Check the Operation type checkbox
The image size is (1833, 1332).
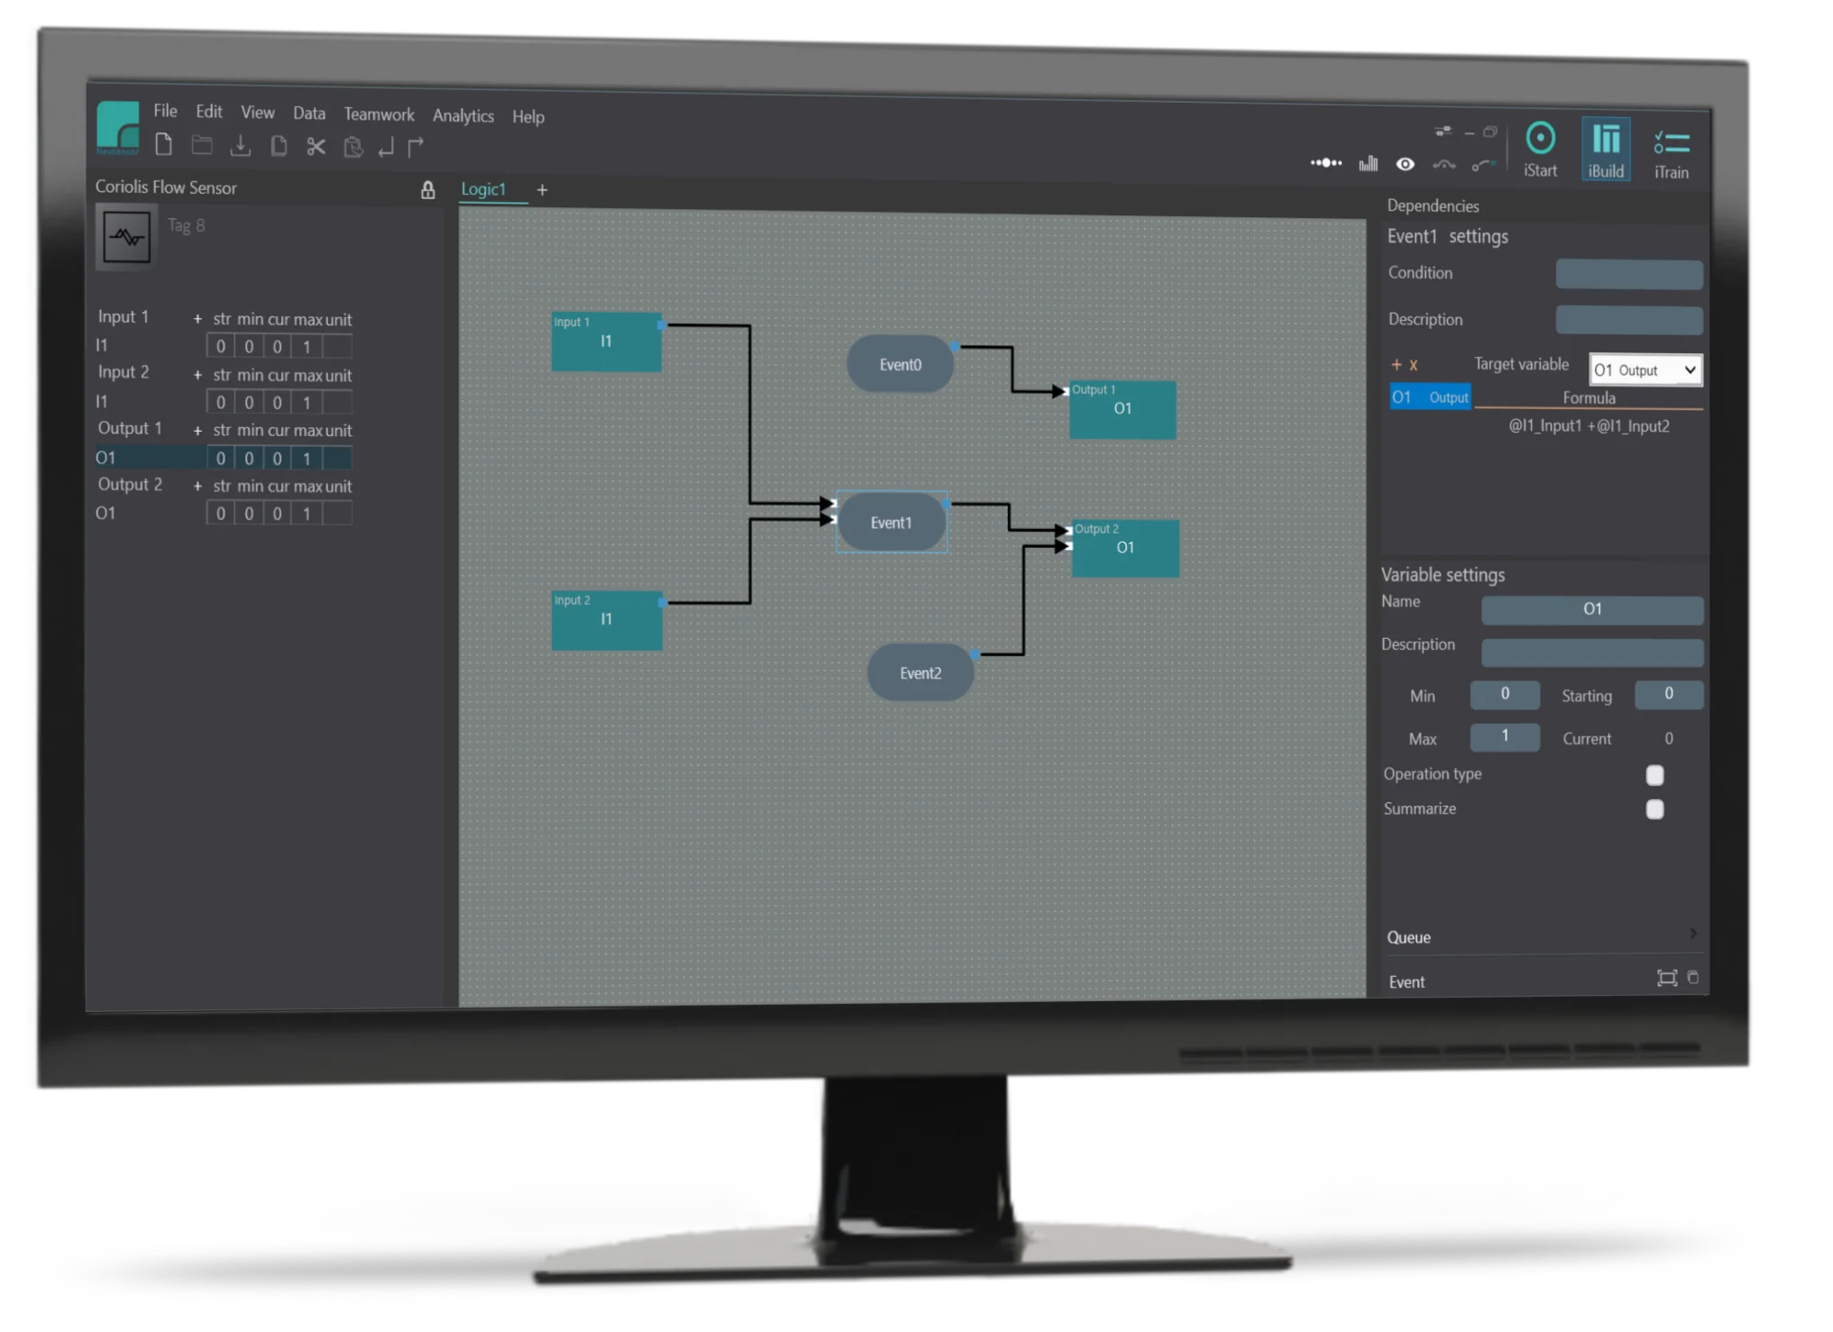(1654, 775)
